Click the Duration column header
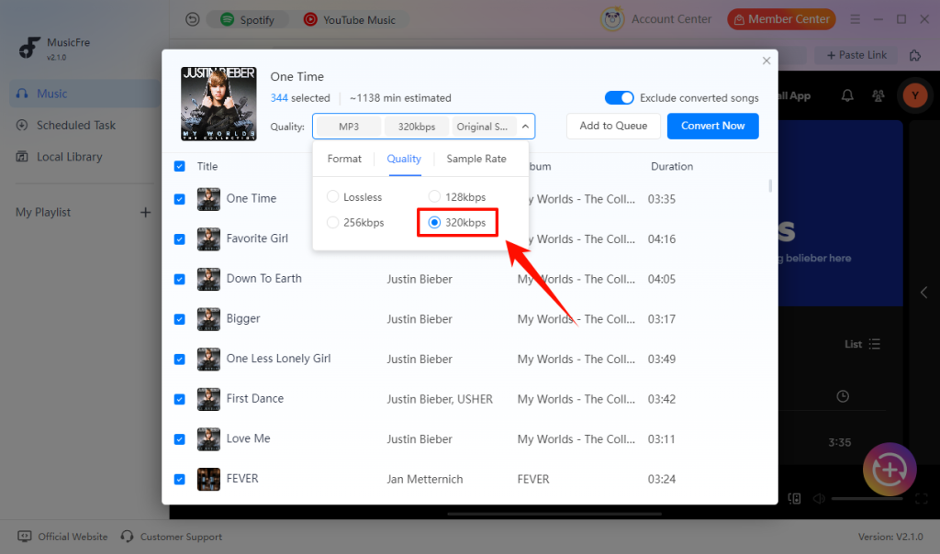 (671, 167)
